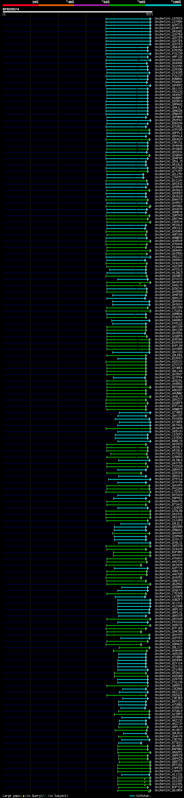Click entry UniRef100_C7U1K1
Image resolution: width=184 pixels, height=798 pixels.
[x=168, y=311]
